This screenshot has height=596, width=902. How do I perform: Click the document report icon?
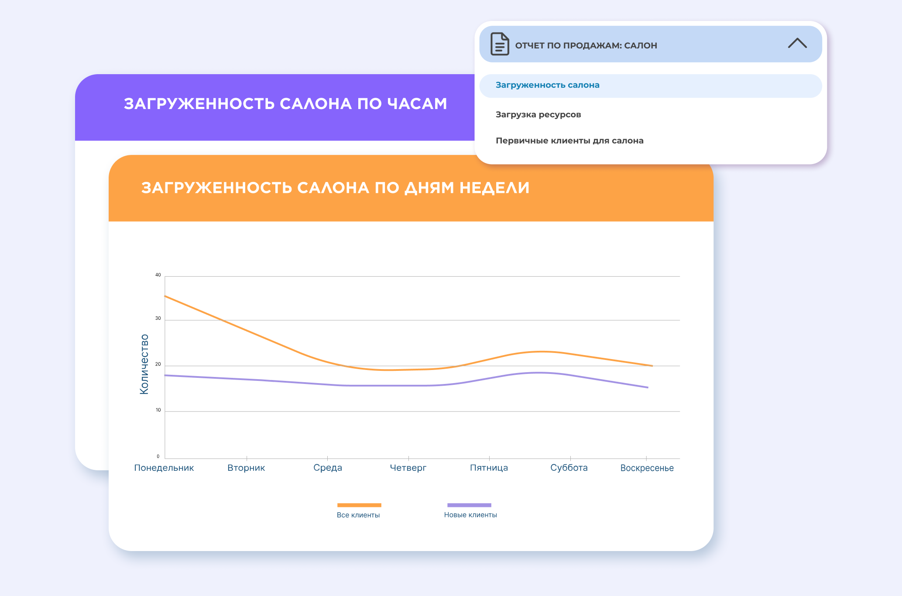[x=500, y=44]
